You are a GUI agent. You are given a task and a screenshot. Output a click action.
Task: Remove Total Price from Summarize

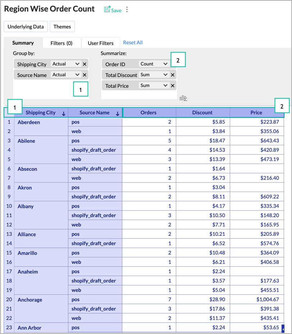click(172, 85)
